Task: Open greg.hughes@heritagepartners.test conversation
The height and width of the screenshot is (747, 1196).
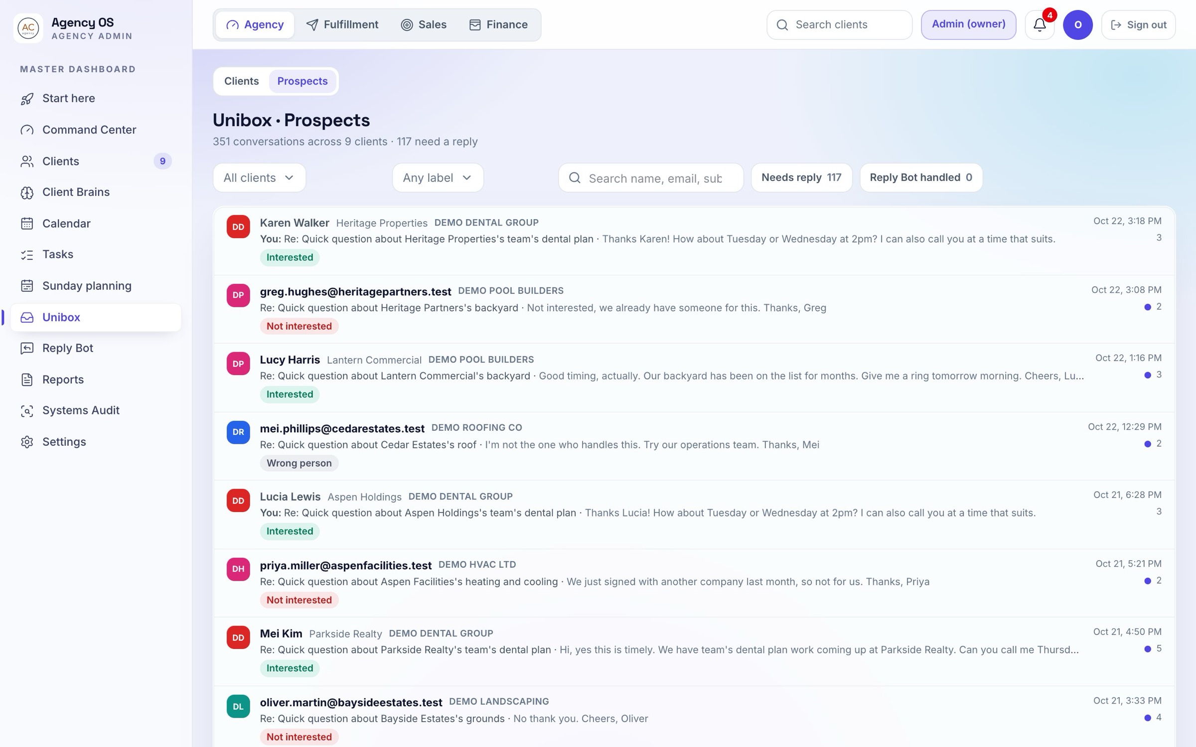Action: pos(694,309)
